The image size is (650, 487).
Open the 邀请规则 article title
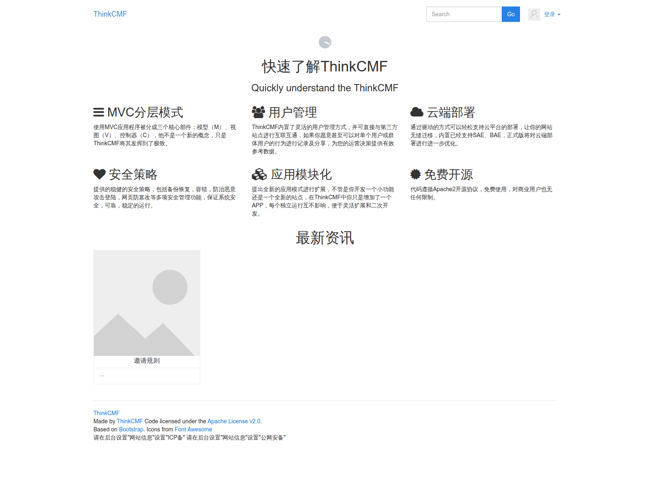point(147,361)
